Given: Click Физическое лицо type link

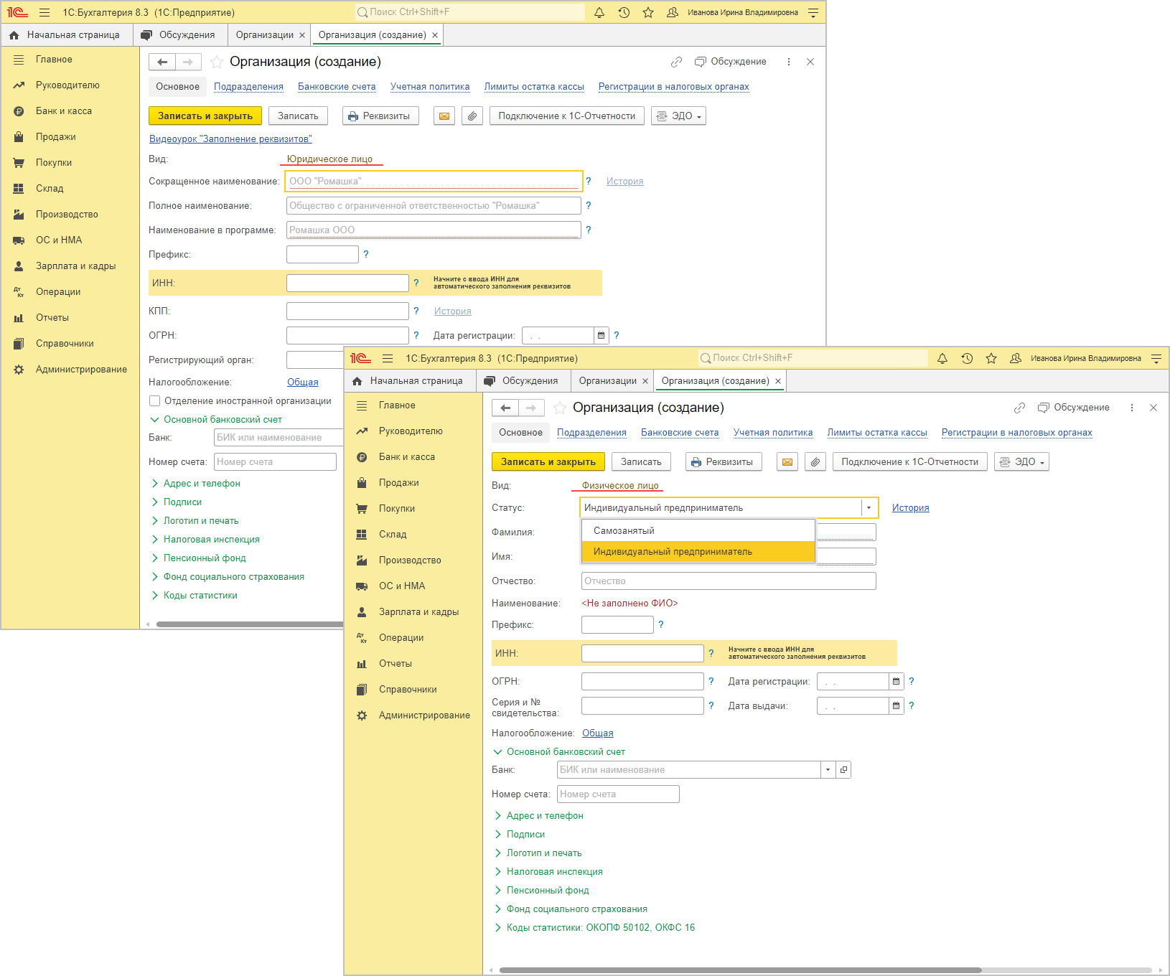Looking at the screenshot, I should click(x=620, y=485).
